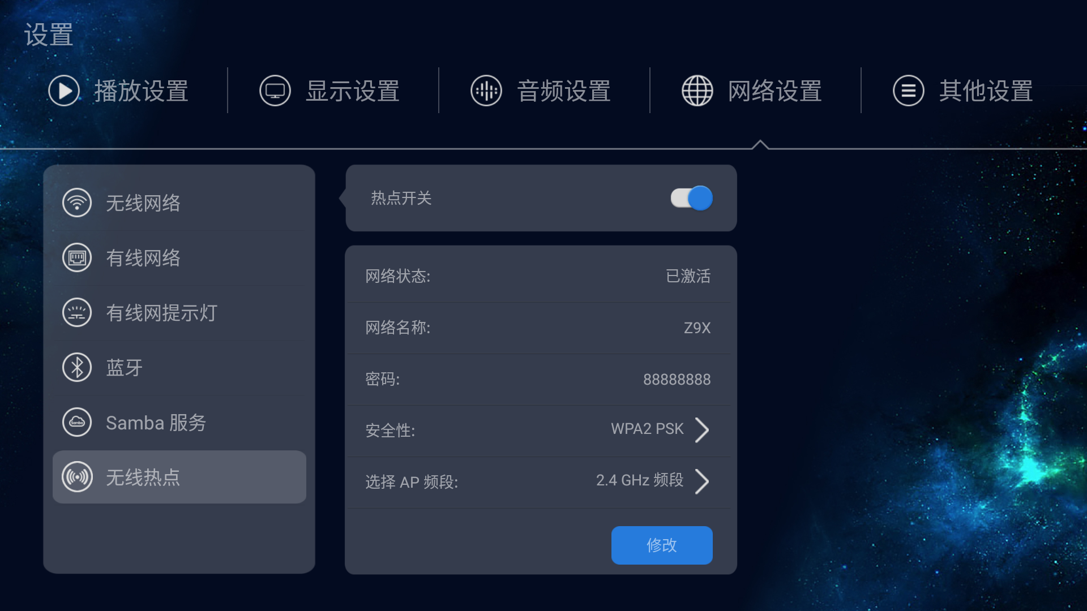Expand the 安全性 WPA2 PSK chevron
This screenshot has height=611, width=1087.
(x=702, y=430)
